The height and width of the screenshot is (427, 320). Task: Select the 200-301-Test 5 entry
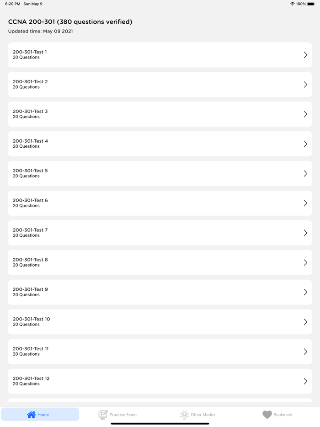click(x=160, y=174)
